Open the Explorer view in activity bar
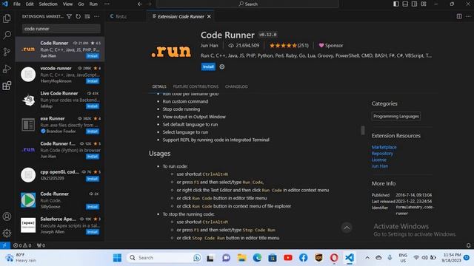 click(7, 18)
